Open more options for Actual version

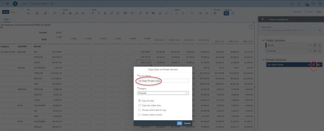[x=310, y=45]
